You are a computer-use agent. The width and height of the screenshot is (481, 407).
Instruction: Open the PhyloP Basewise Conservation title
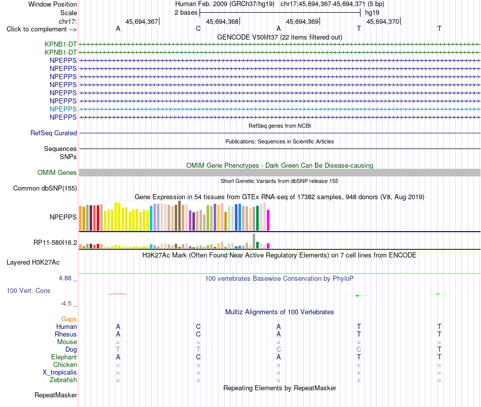(279, 279)
